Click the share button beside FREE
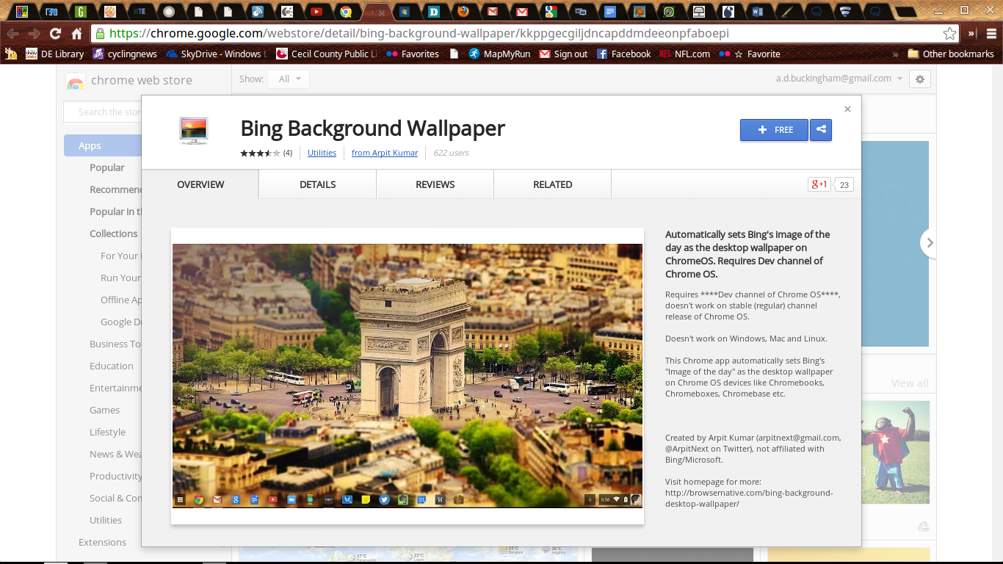 [x=821, y=130]
